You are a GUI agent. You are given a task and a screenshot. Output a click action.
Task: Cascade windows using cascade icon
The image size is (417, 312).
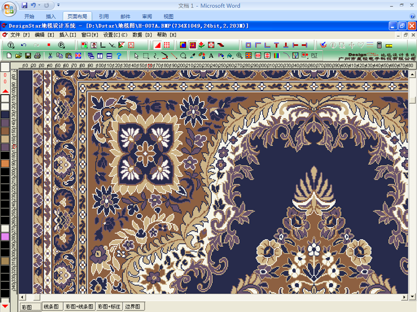point(91,55)
